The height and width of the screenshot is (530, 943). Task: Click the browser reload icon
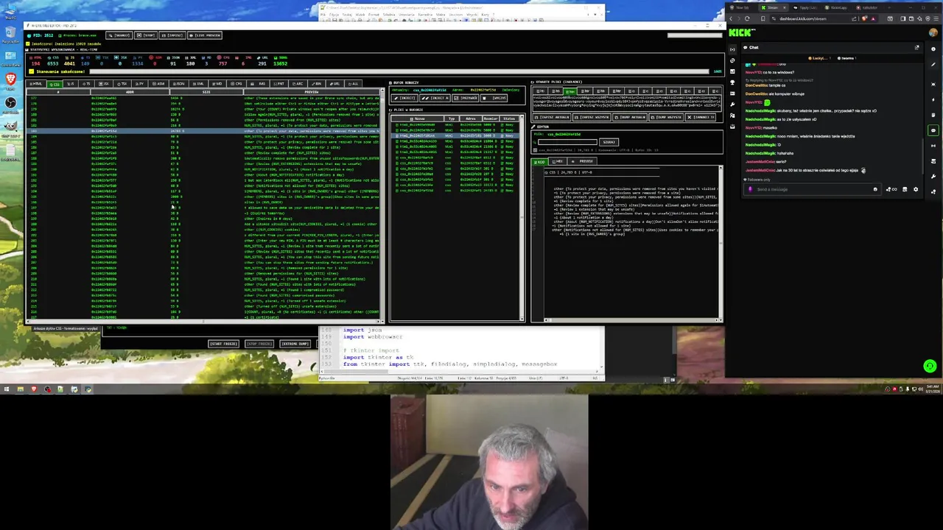click(x=747, y=18)
